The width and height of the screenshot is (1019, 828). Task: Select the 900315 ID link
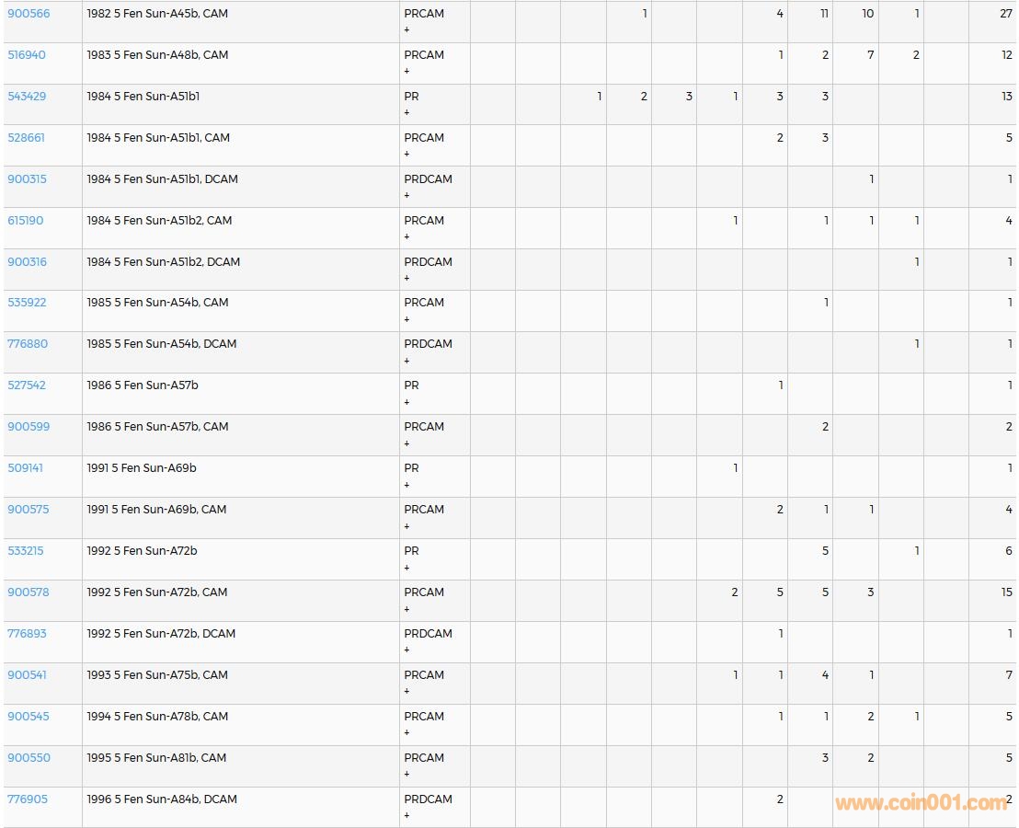coord(26,179)
